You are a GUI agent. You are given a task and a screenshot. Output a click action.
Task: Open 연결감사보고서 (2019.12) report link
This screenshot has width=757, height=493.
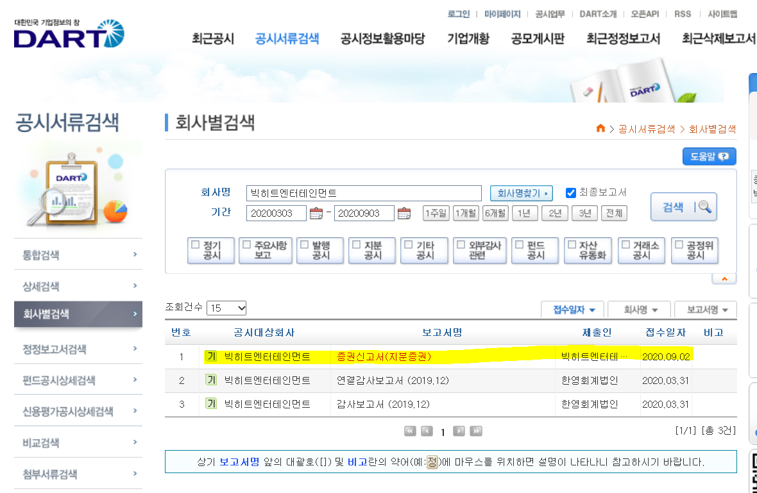[393, 380]
